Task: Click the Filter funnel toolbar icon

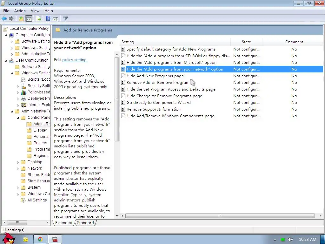Action: click(x=65, y=19)
